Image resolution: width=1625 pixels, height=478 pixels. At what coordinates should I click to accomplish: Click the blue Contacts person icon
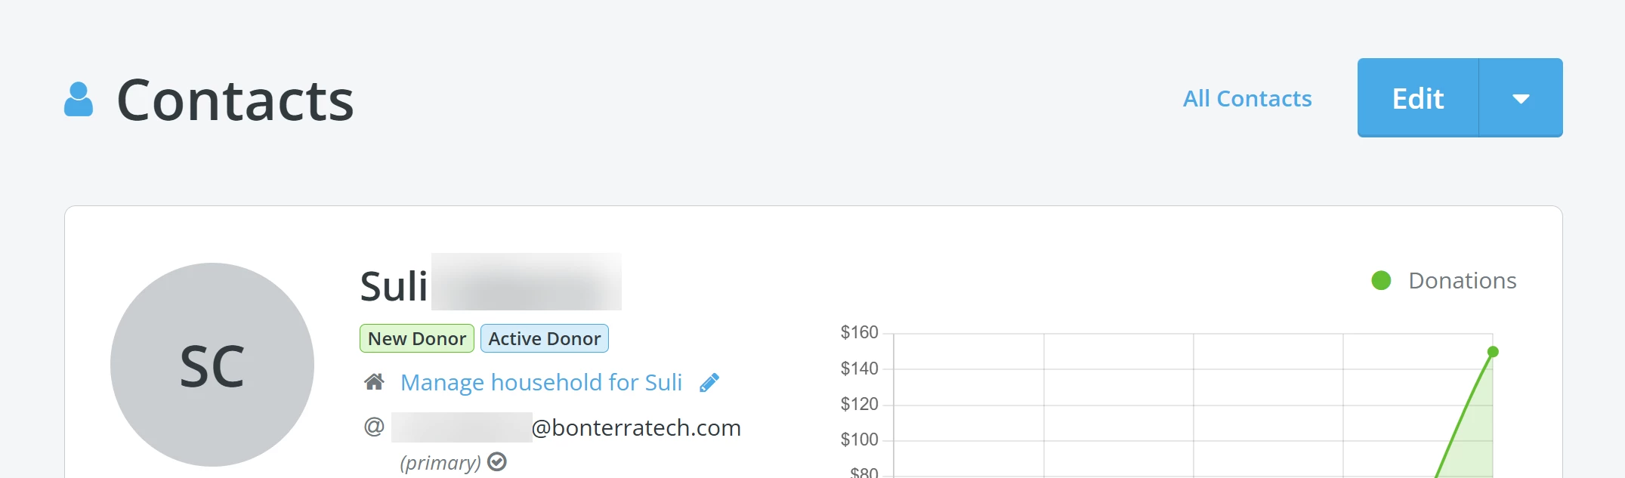pos(79,100)
